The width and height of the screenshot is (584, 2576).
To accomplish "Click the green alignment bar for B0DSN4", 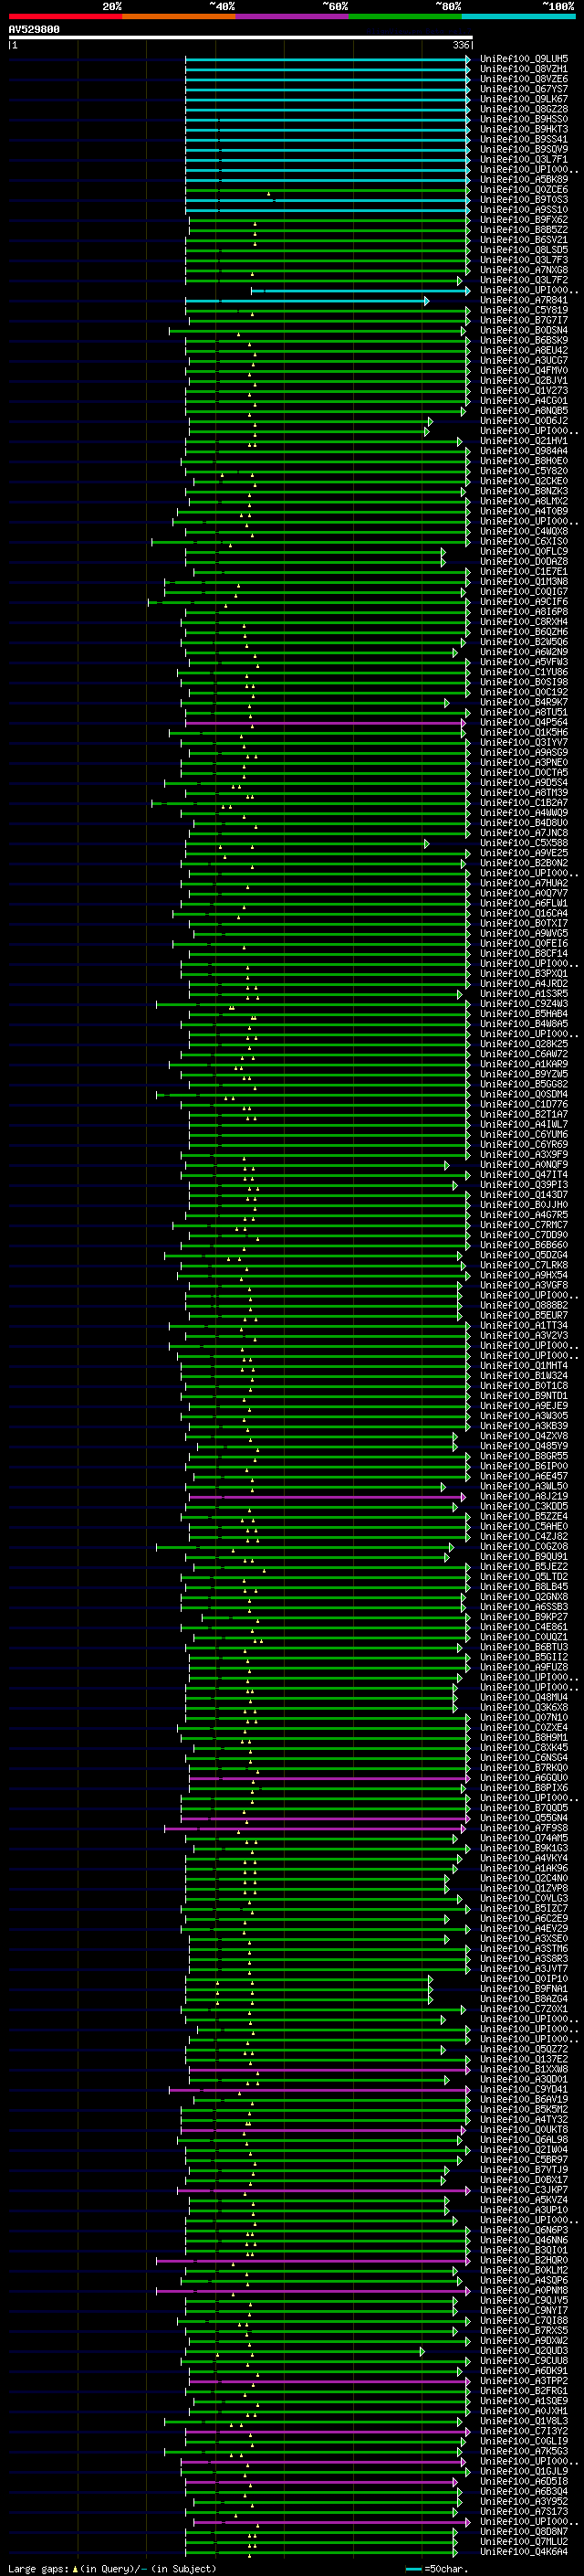I will click(x=318, y=330).
